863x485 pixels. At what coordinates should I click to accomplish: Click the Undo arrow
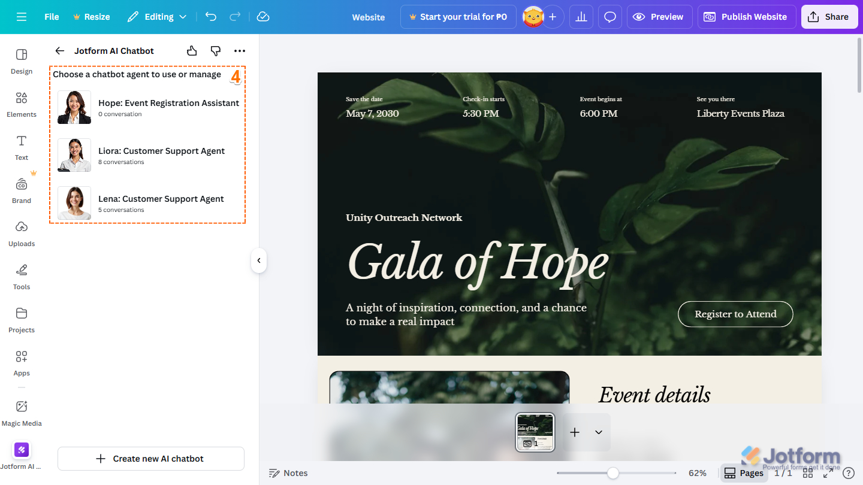[210, 17]
